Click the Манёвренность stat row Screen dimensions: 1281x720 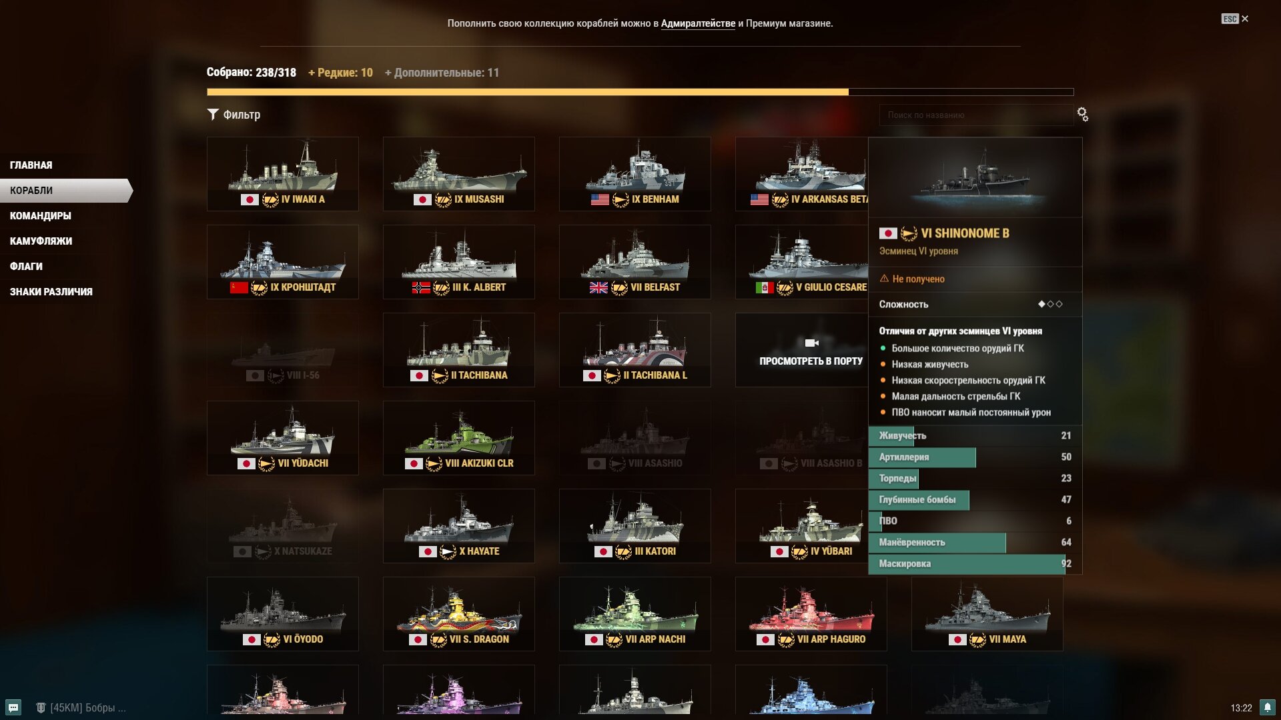click(975, 543)
